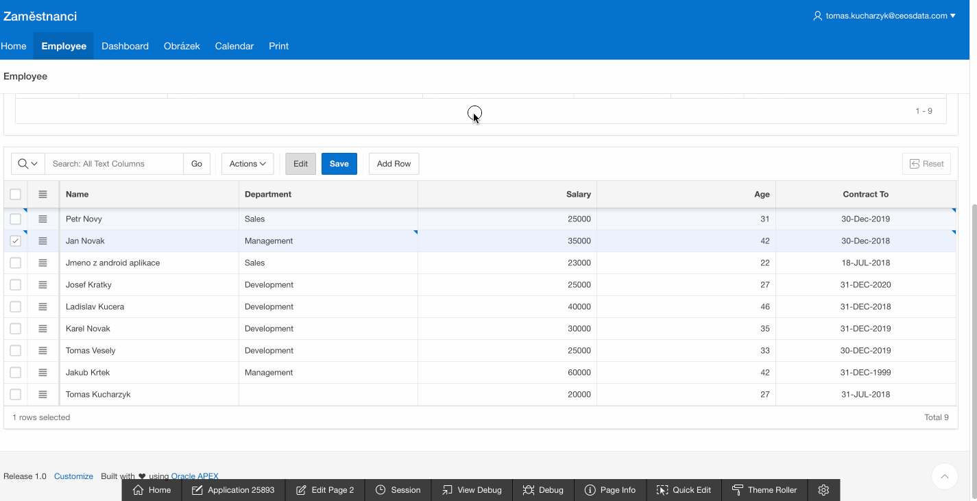Screen dimensions: 977x501
Task: Open the grid header row actions menu
Action: tap(43, 195)
